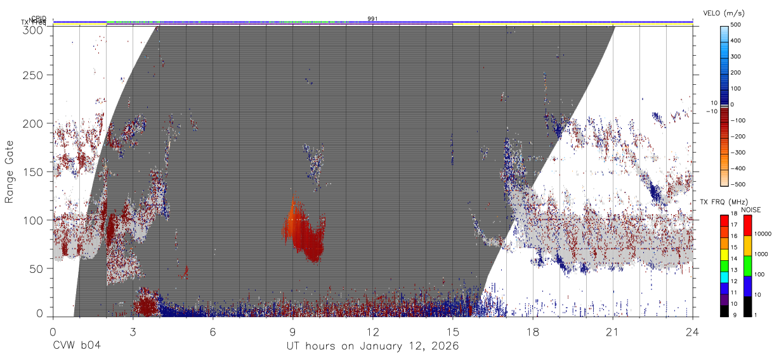Click the orange-yellow segment of the NOISE color bar

coord(747,246)
